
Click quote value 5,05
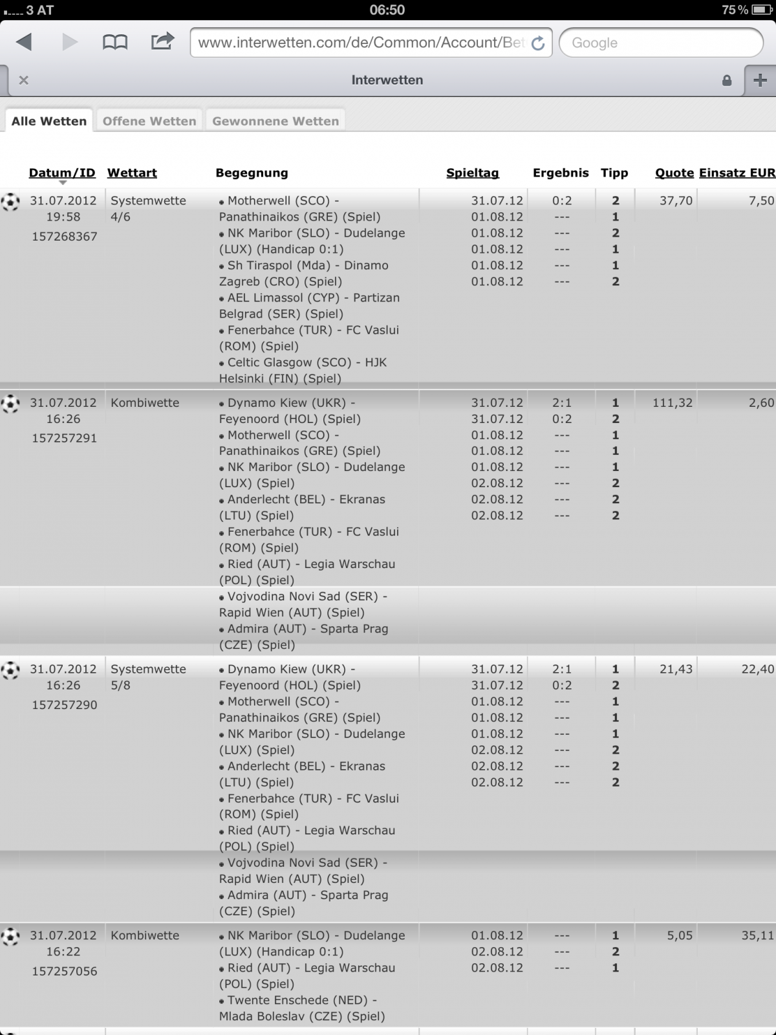pyautogui.click(x=680, y=935)
